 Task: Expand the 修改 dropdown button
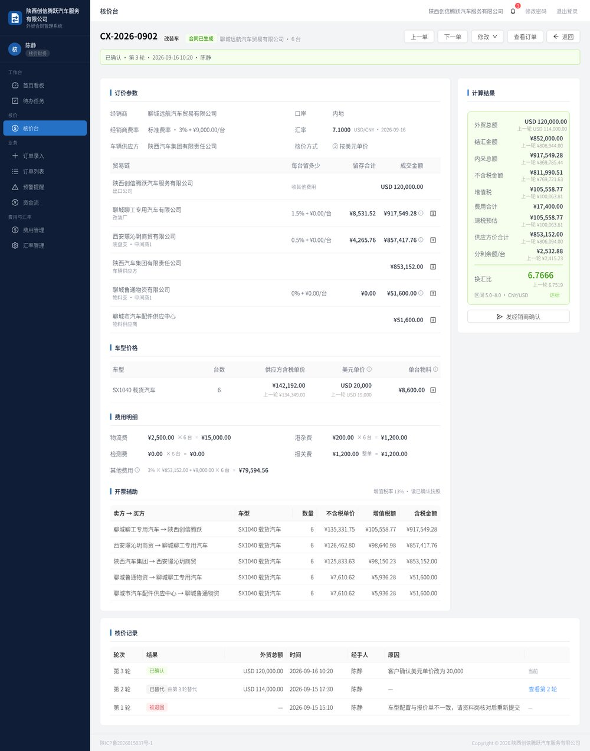pyautogui.click(x=487, y=37)
